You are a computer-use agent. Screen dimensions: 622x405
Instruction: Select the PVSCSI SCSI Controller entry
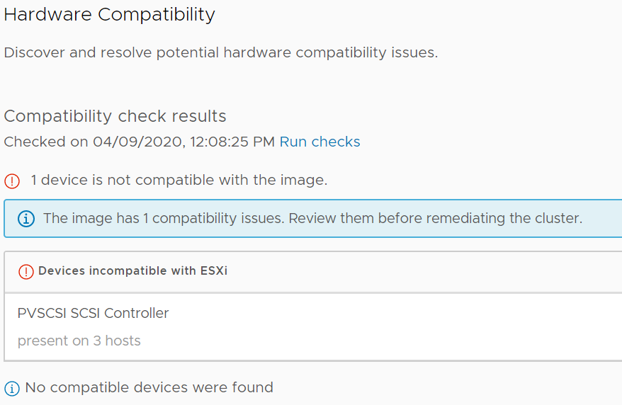coord(93,313)
